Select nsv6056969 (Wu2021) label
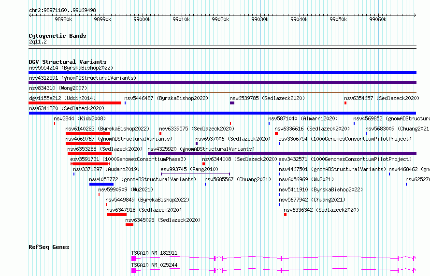Viewport: 430px width, 276px height. point(306,179)
